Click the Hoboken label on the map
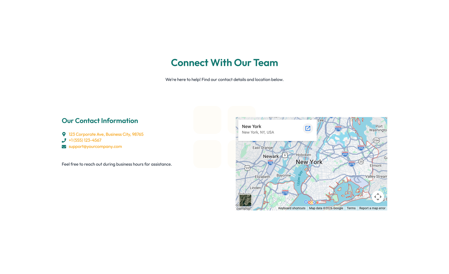This screenshot has width=449, height=274. pos(303,155)
